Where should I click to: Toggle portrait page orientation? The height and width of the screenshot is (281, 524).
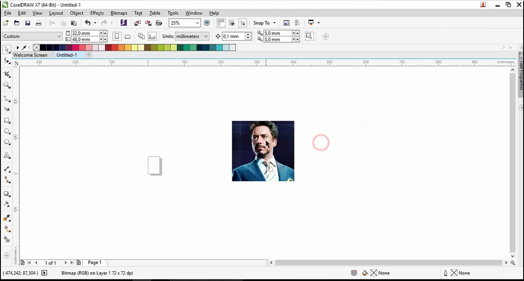[x=117, y=36]
